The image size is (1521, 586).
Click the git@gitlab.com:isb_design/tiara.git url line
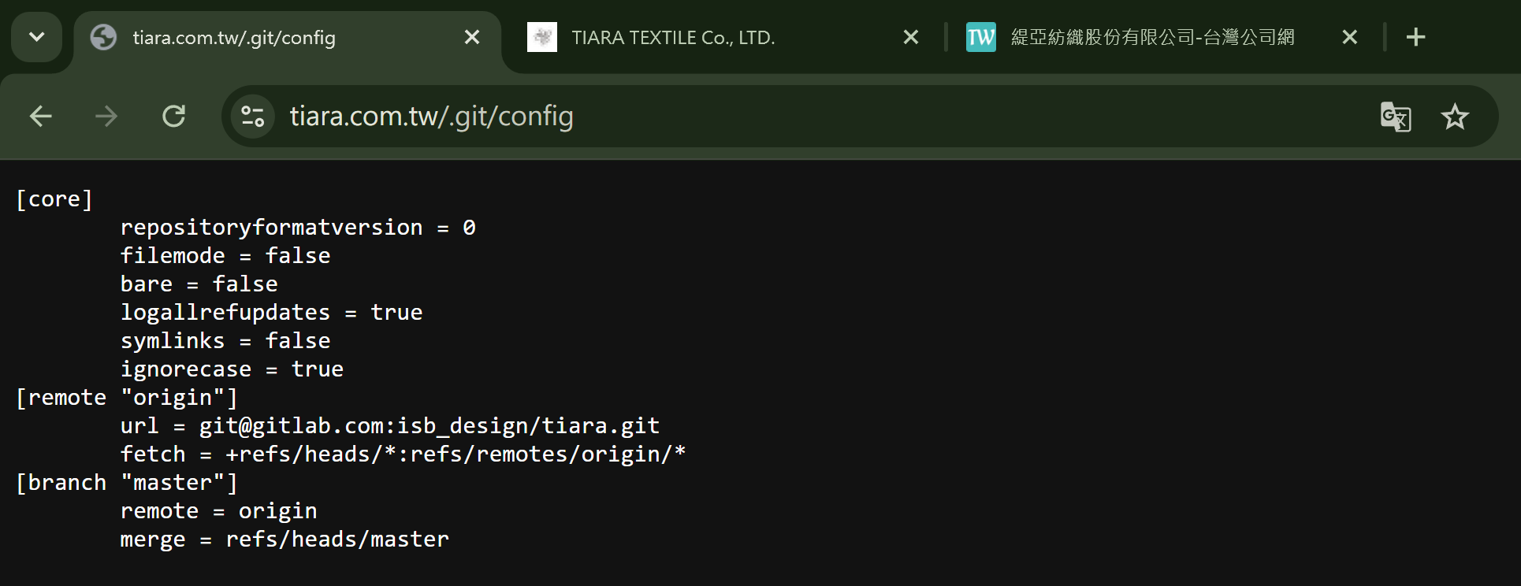pyautogui.click(x=390, y=426)
